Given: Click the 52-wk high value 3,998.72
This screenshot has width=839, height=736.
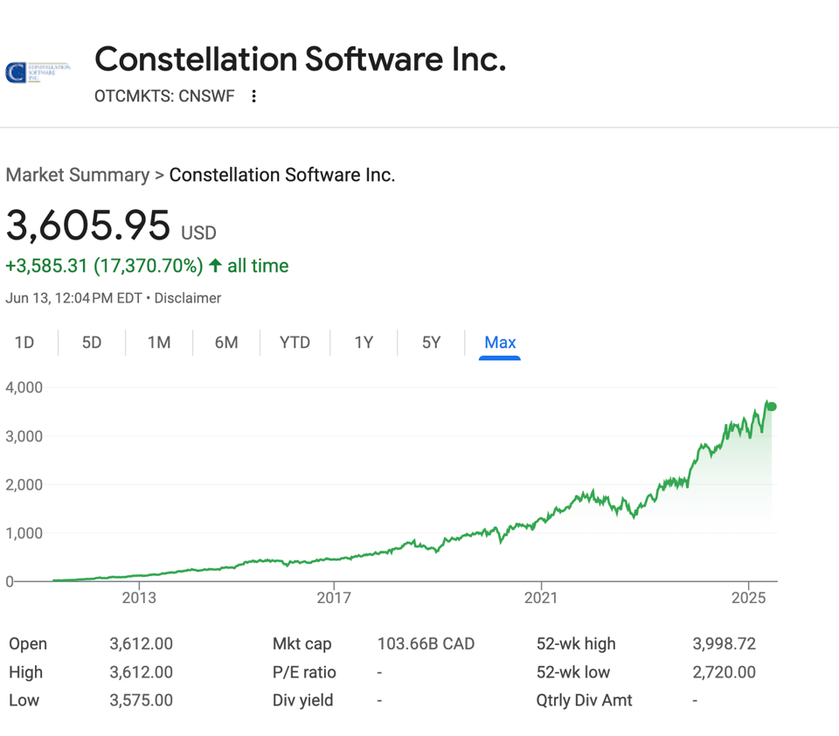Looking at the screenshot, I should click(724, 644).
